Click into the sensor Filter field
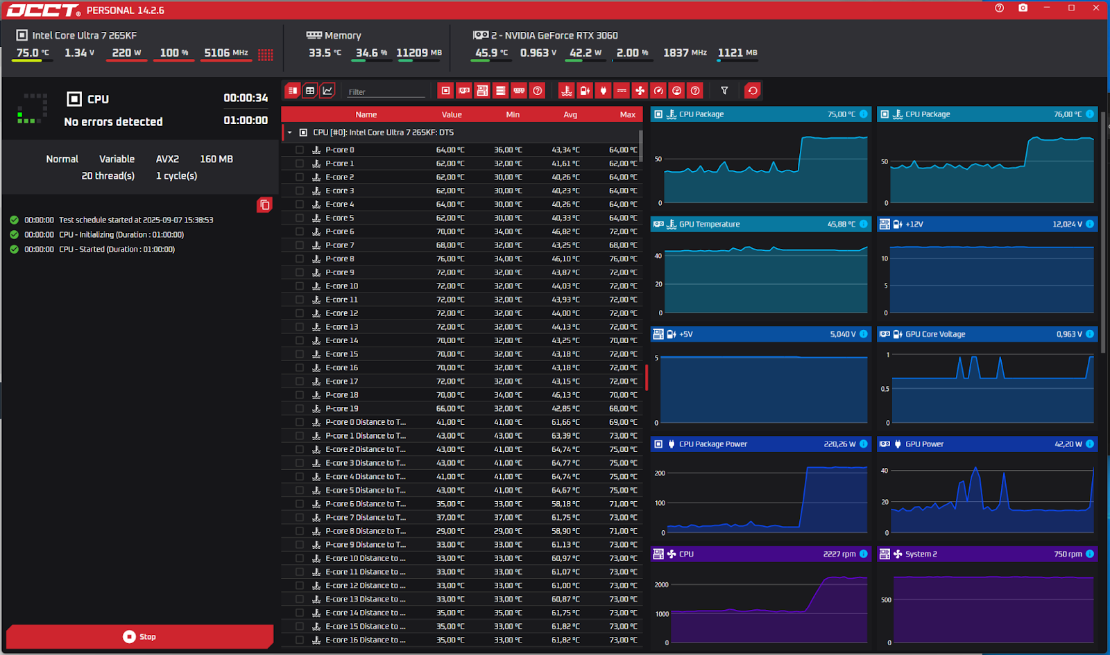Screen dimensions: 1110x655 (386, 91)
